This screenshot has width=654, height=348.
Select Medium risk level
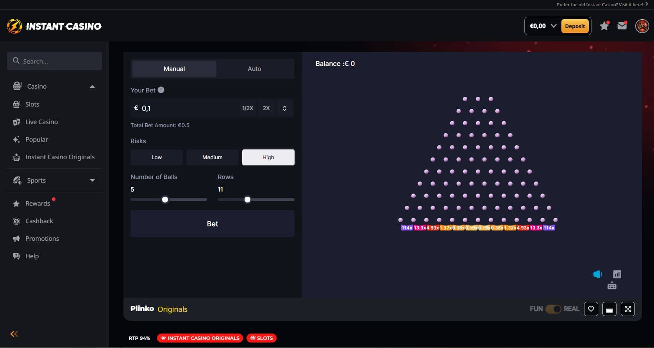click(213, 157)
